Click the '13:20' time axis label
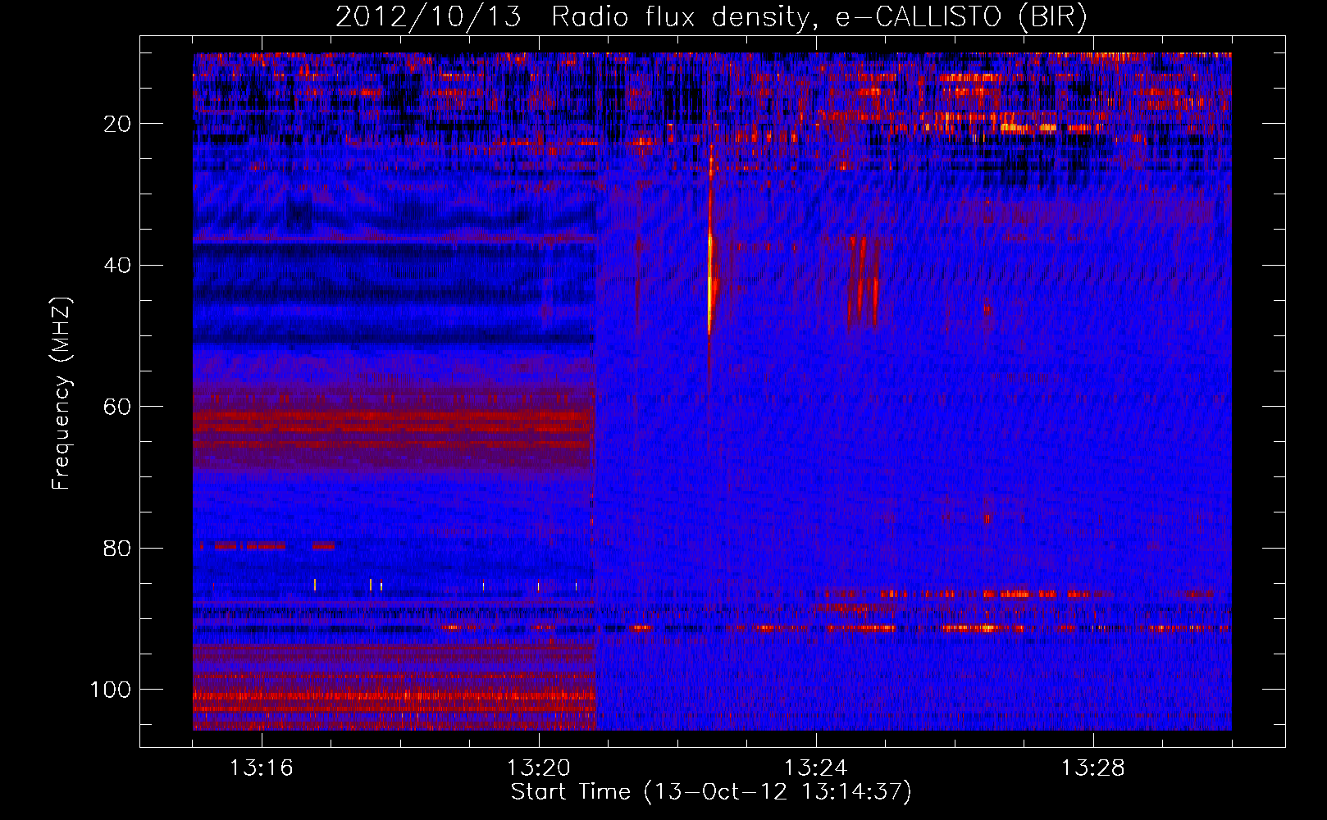The width and height of the screenshot is (1327, 820). 539,768
